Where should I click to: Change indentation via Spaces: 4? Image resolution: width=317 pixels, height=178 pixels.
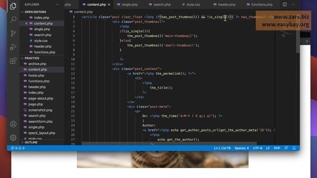tap(242, 148)
